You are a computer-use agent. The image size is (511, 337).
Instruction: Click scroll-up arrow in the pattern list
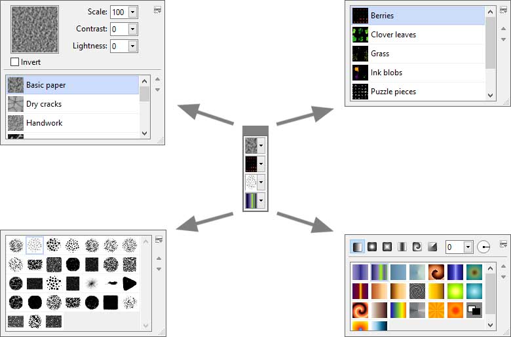click(490, 12)
